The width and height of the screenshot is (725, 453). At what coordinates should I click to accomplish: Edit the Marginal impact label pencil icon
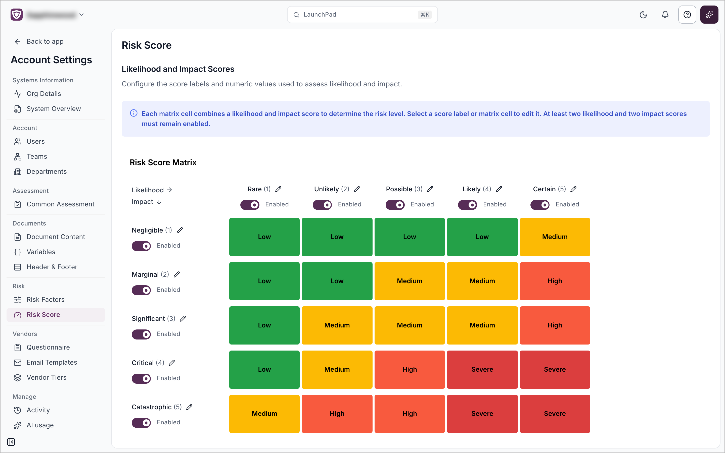pos(177,274)
